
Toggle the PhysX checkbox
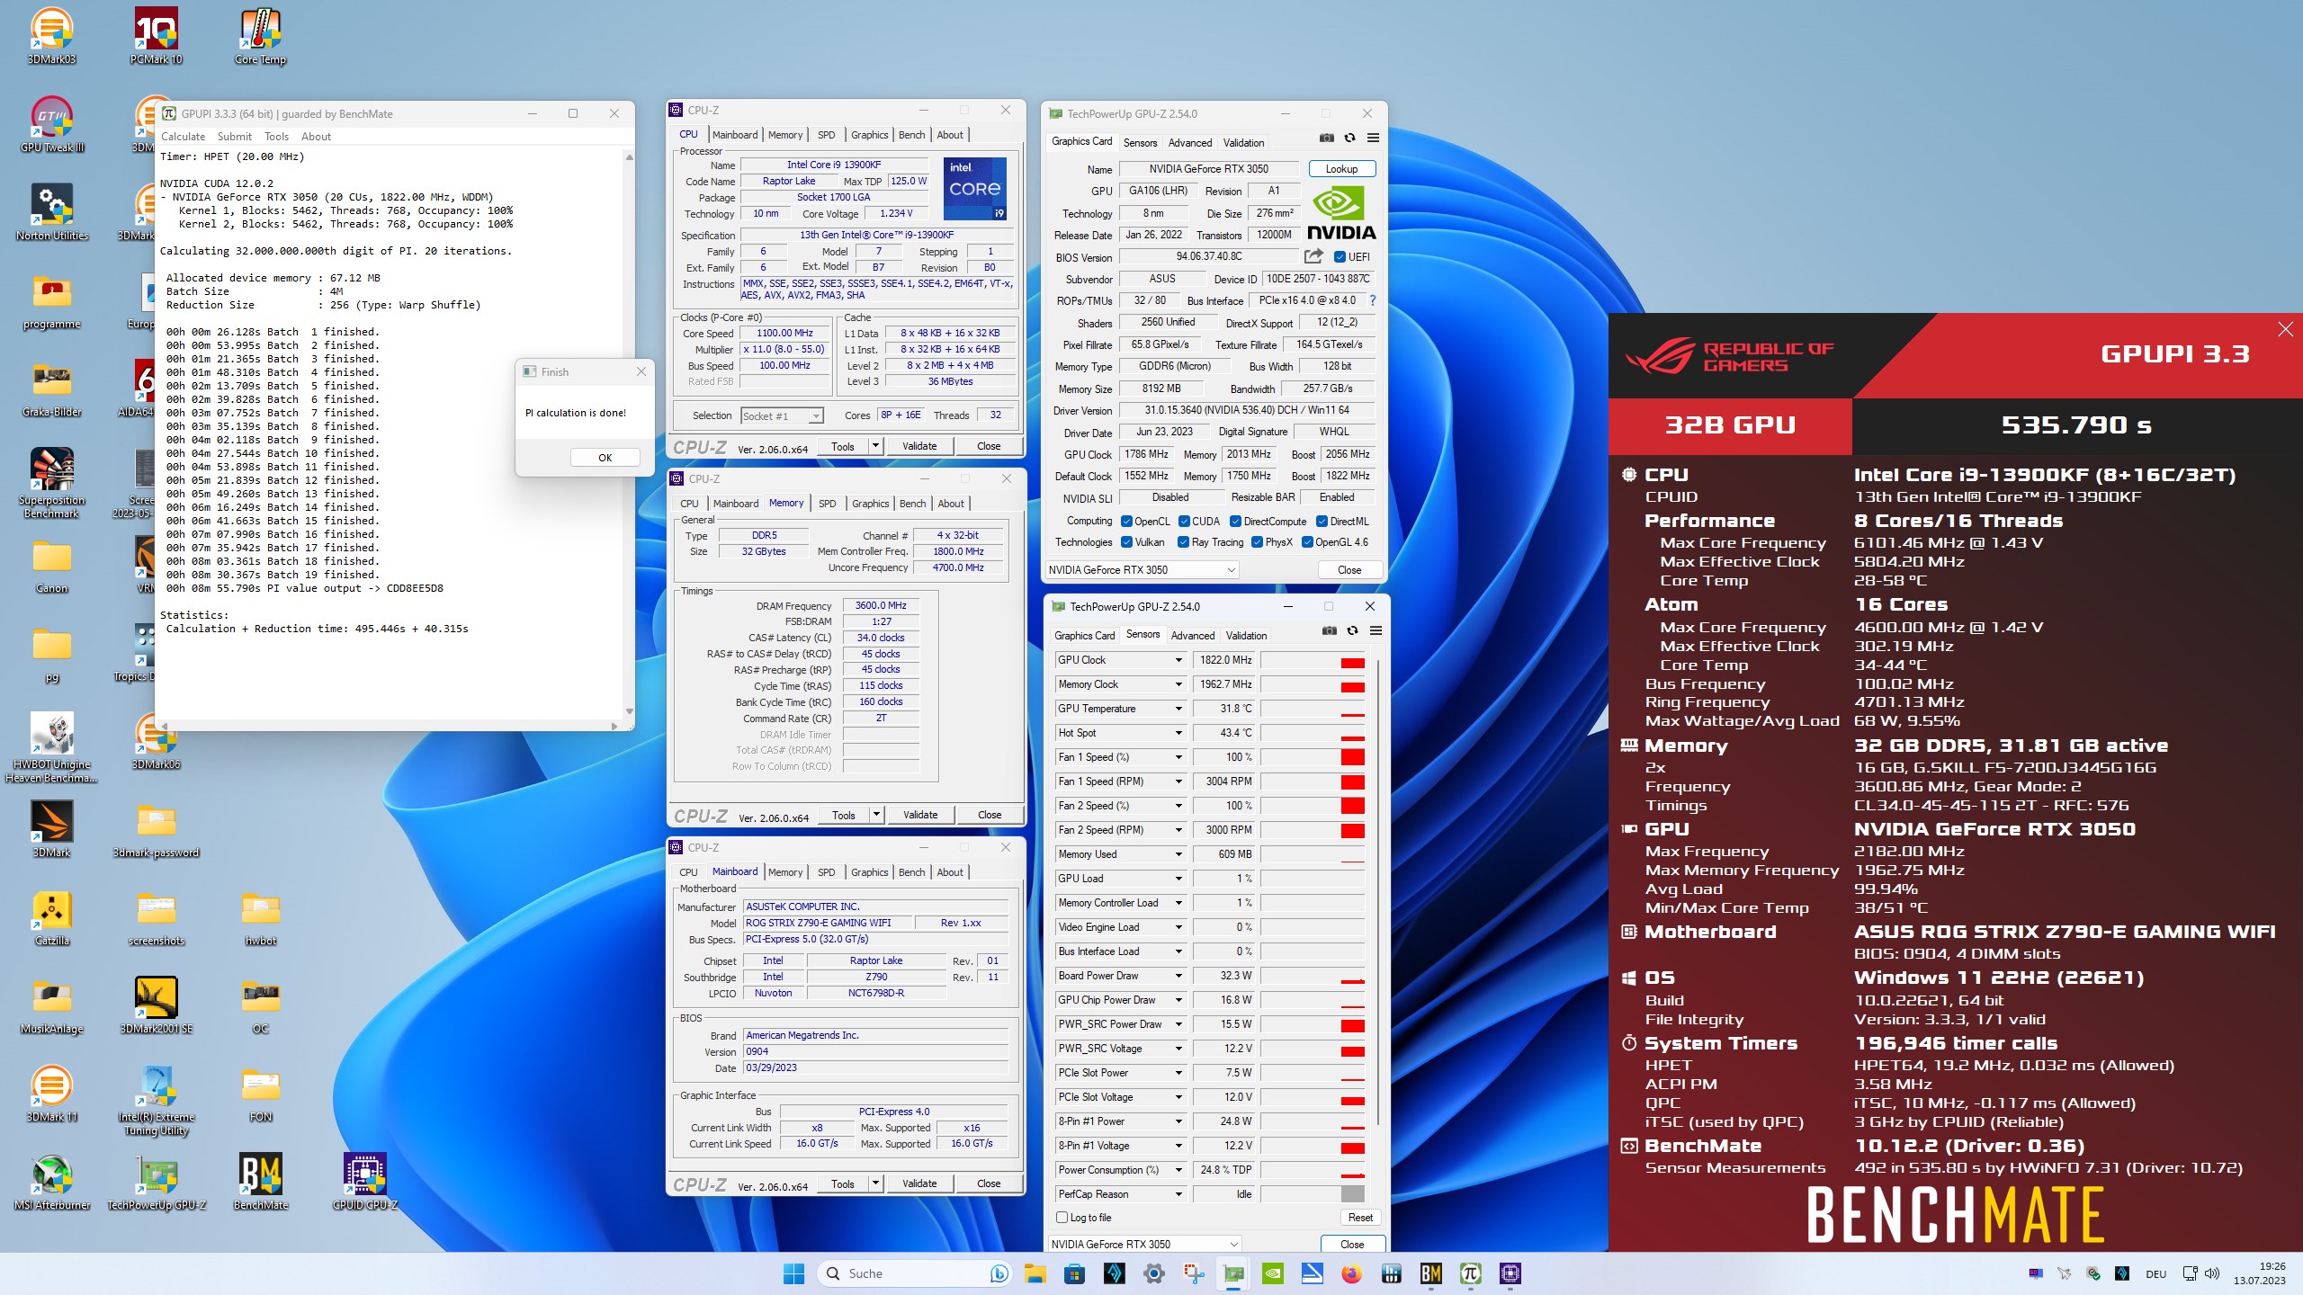(x=1257, y=542)
